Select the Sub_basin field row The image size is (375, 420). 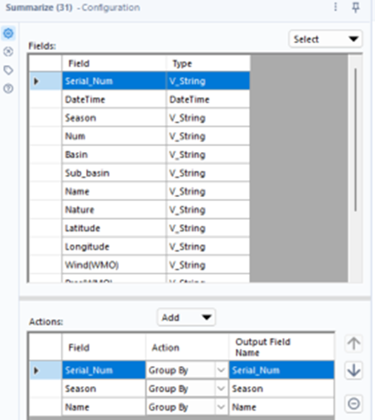click(x=139, y=173)
